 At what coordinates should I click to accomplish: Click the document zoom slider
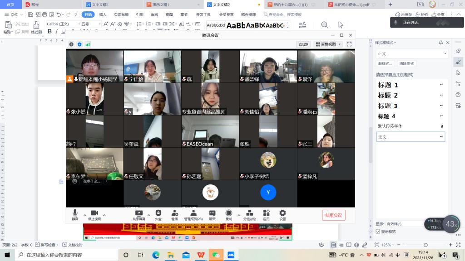pos(425,245)
